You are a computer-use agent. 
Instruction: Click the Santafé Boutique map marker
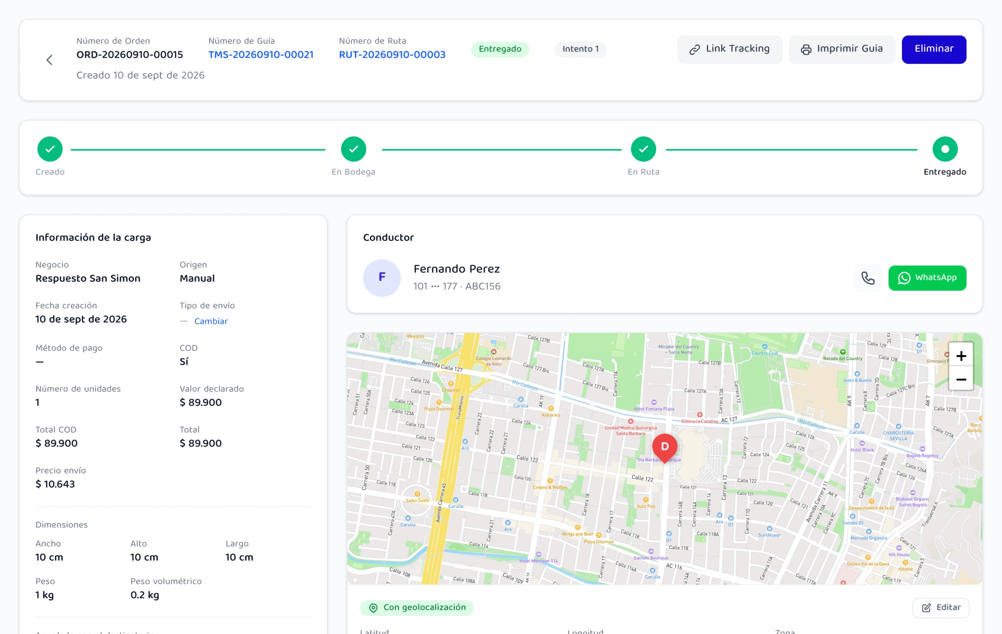tap(651, 552)
